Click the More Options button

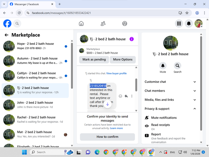[123, 59]
